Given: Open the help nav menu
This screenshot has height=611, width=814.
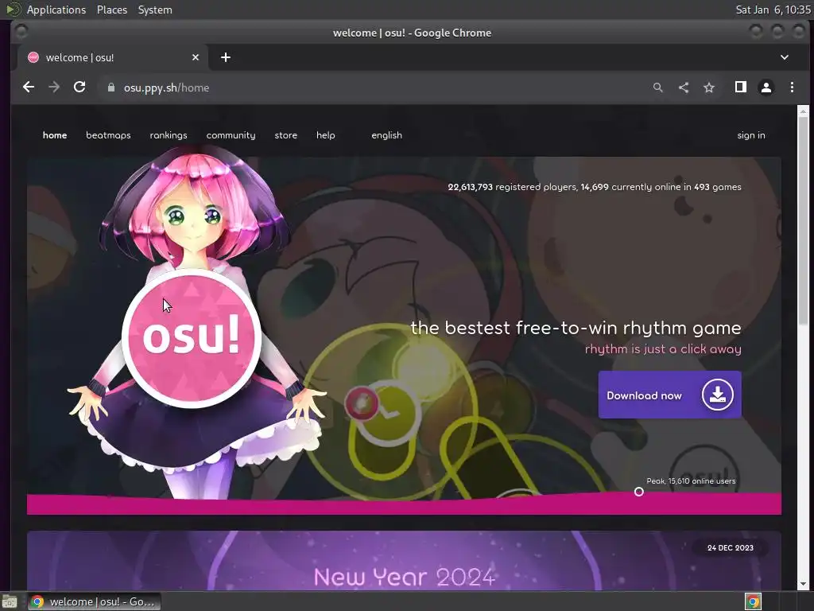Looking at the screenshot, I should click(325, 135).
